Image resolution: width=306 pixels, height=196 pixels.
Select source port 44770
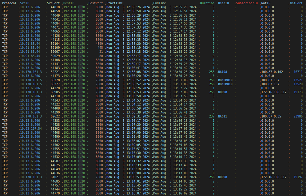(x=55, y=193)
